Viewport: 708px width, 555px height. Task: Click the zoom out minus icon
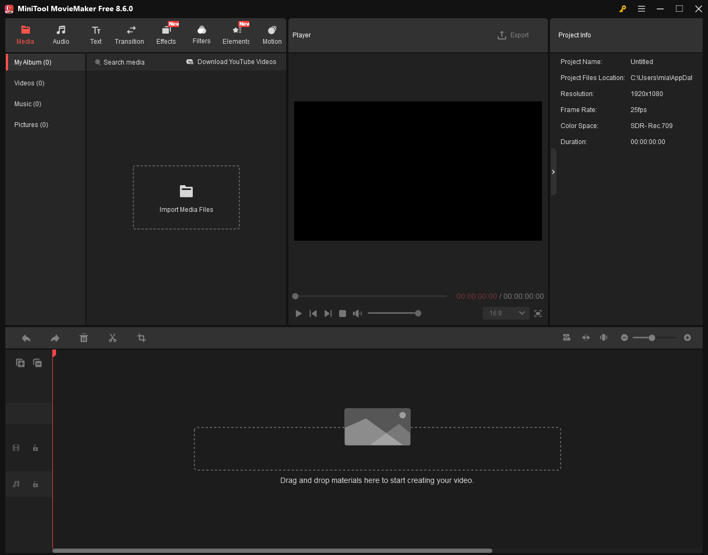pos(624,338)
